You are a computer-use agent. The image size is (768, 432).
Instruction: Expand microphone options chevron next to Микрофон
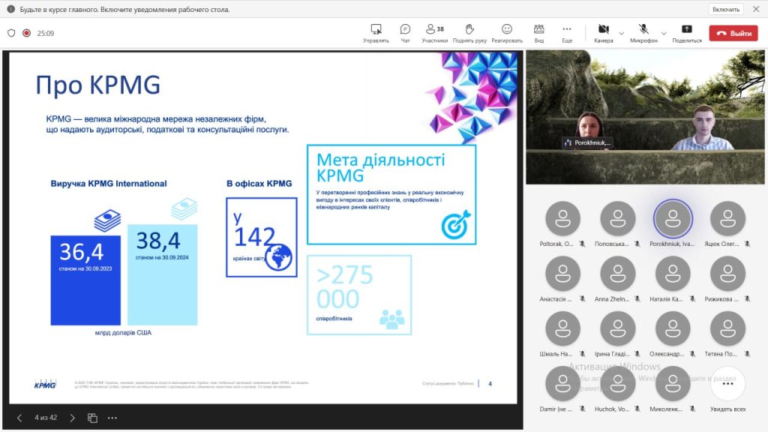point(664,33)
